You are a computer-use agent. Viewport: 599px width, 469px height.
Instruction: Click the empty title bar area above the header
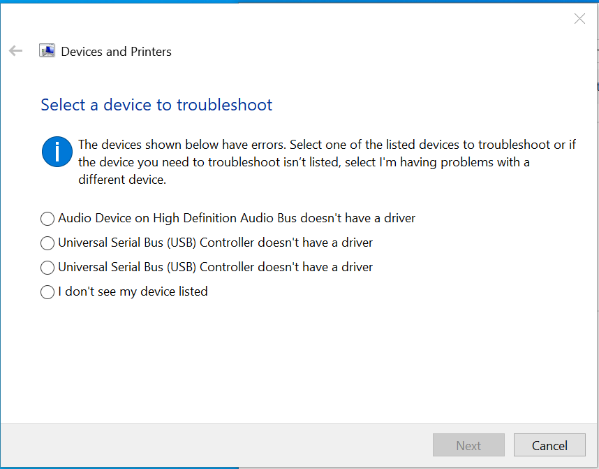click(279, 19)
